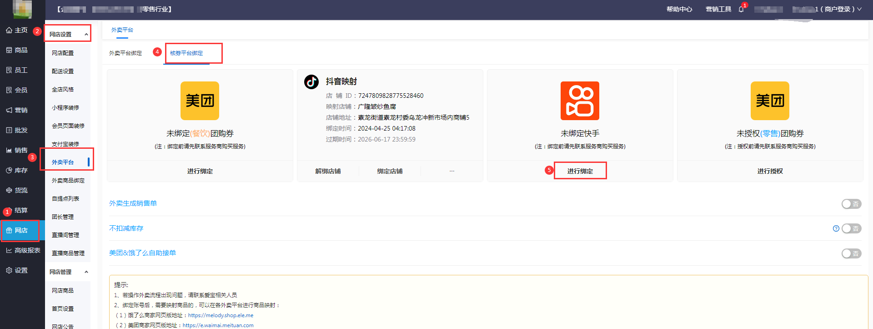The height and width of the screenshot is (329, 873).
Task: Open the 主页 home icon in sidebar
Action: [9, 30]
